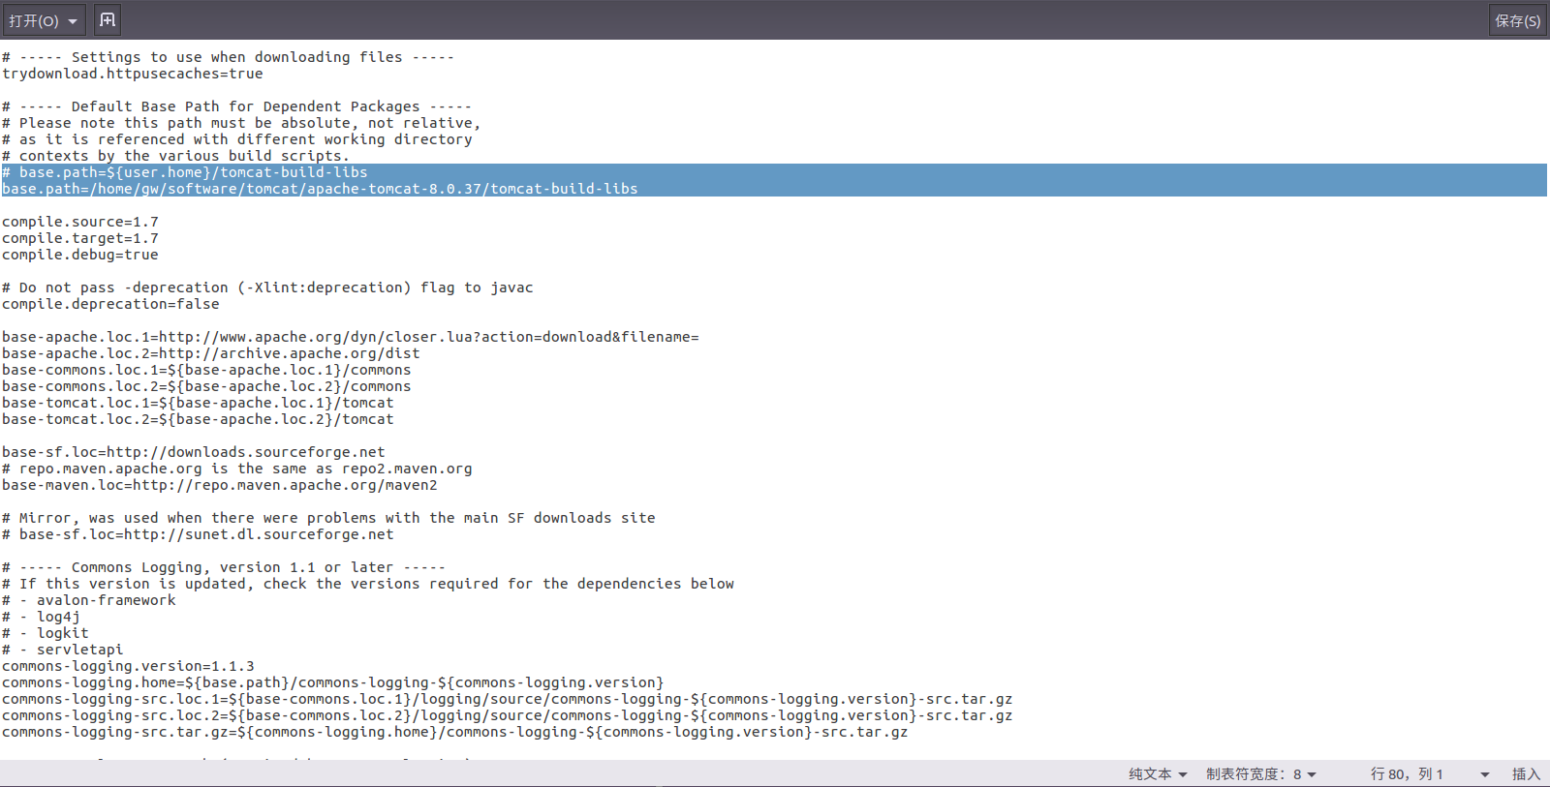This screenshot has width=1550, height=787.
Task: Click comment '# - servletapi'
Action: (x=63, y=650)
